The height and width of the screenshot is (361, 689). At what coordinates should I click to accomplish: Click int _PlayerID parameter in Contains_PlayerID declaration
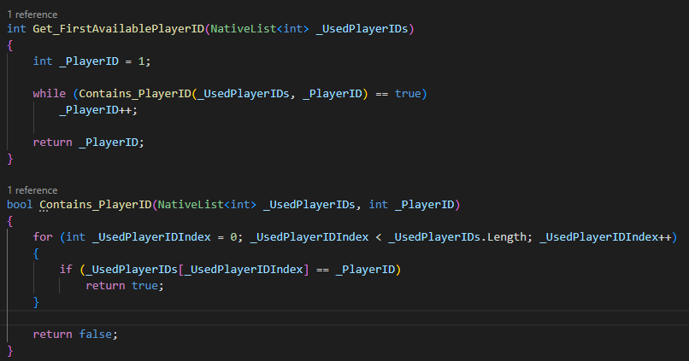click(x=412, y=205)
